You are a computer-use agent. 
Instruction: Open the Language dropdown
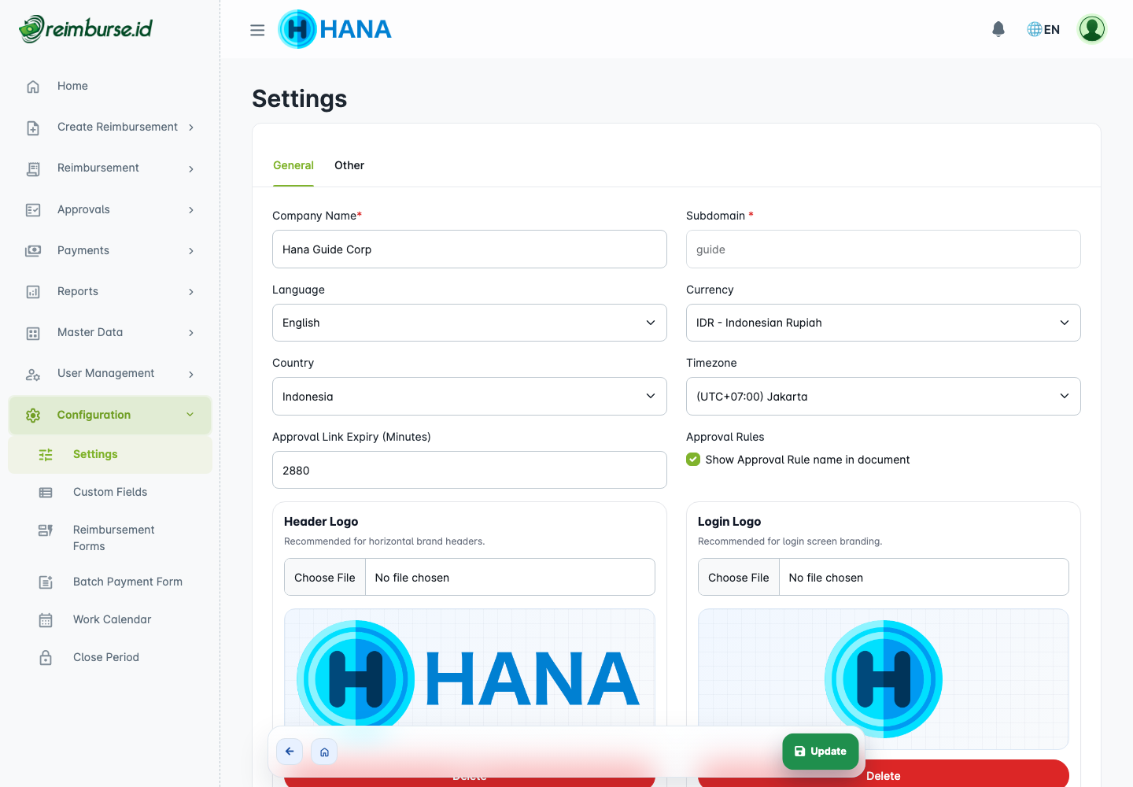(x=469, y=323)
